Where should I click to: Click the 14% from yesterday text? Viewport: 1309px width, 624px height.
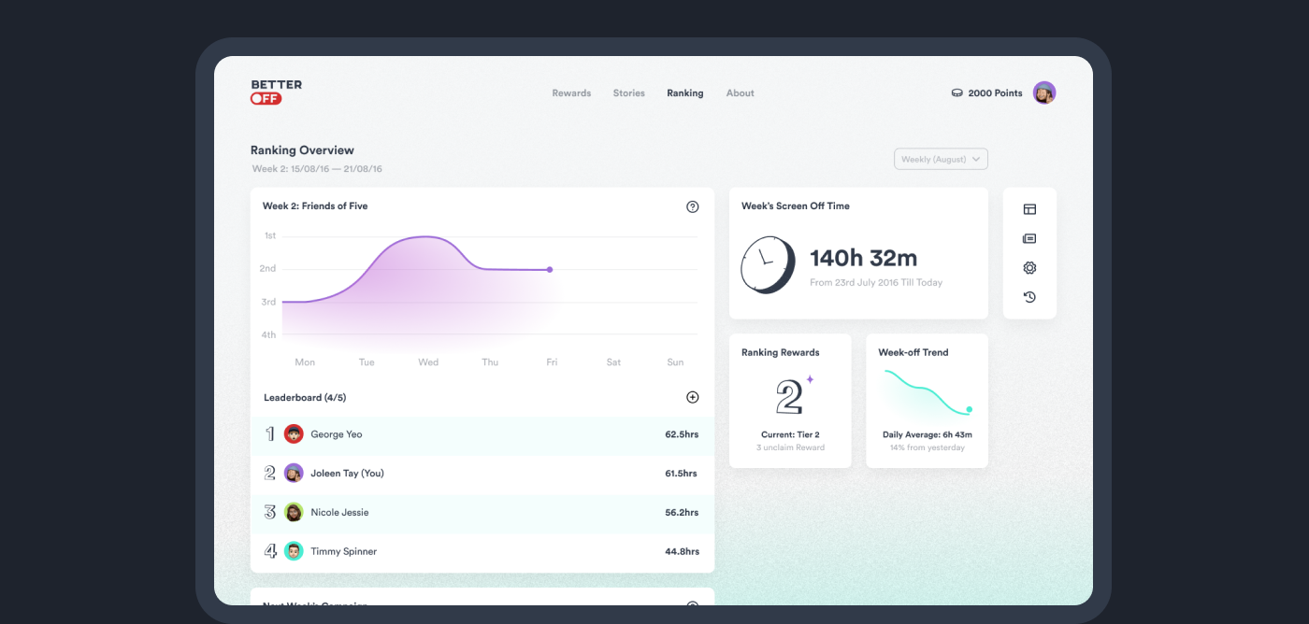click(x=927, y=447)
